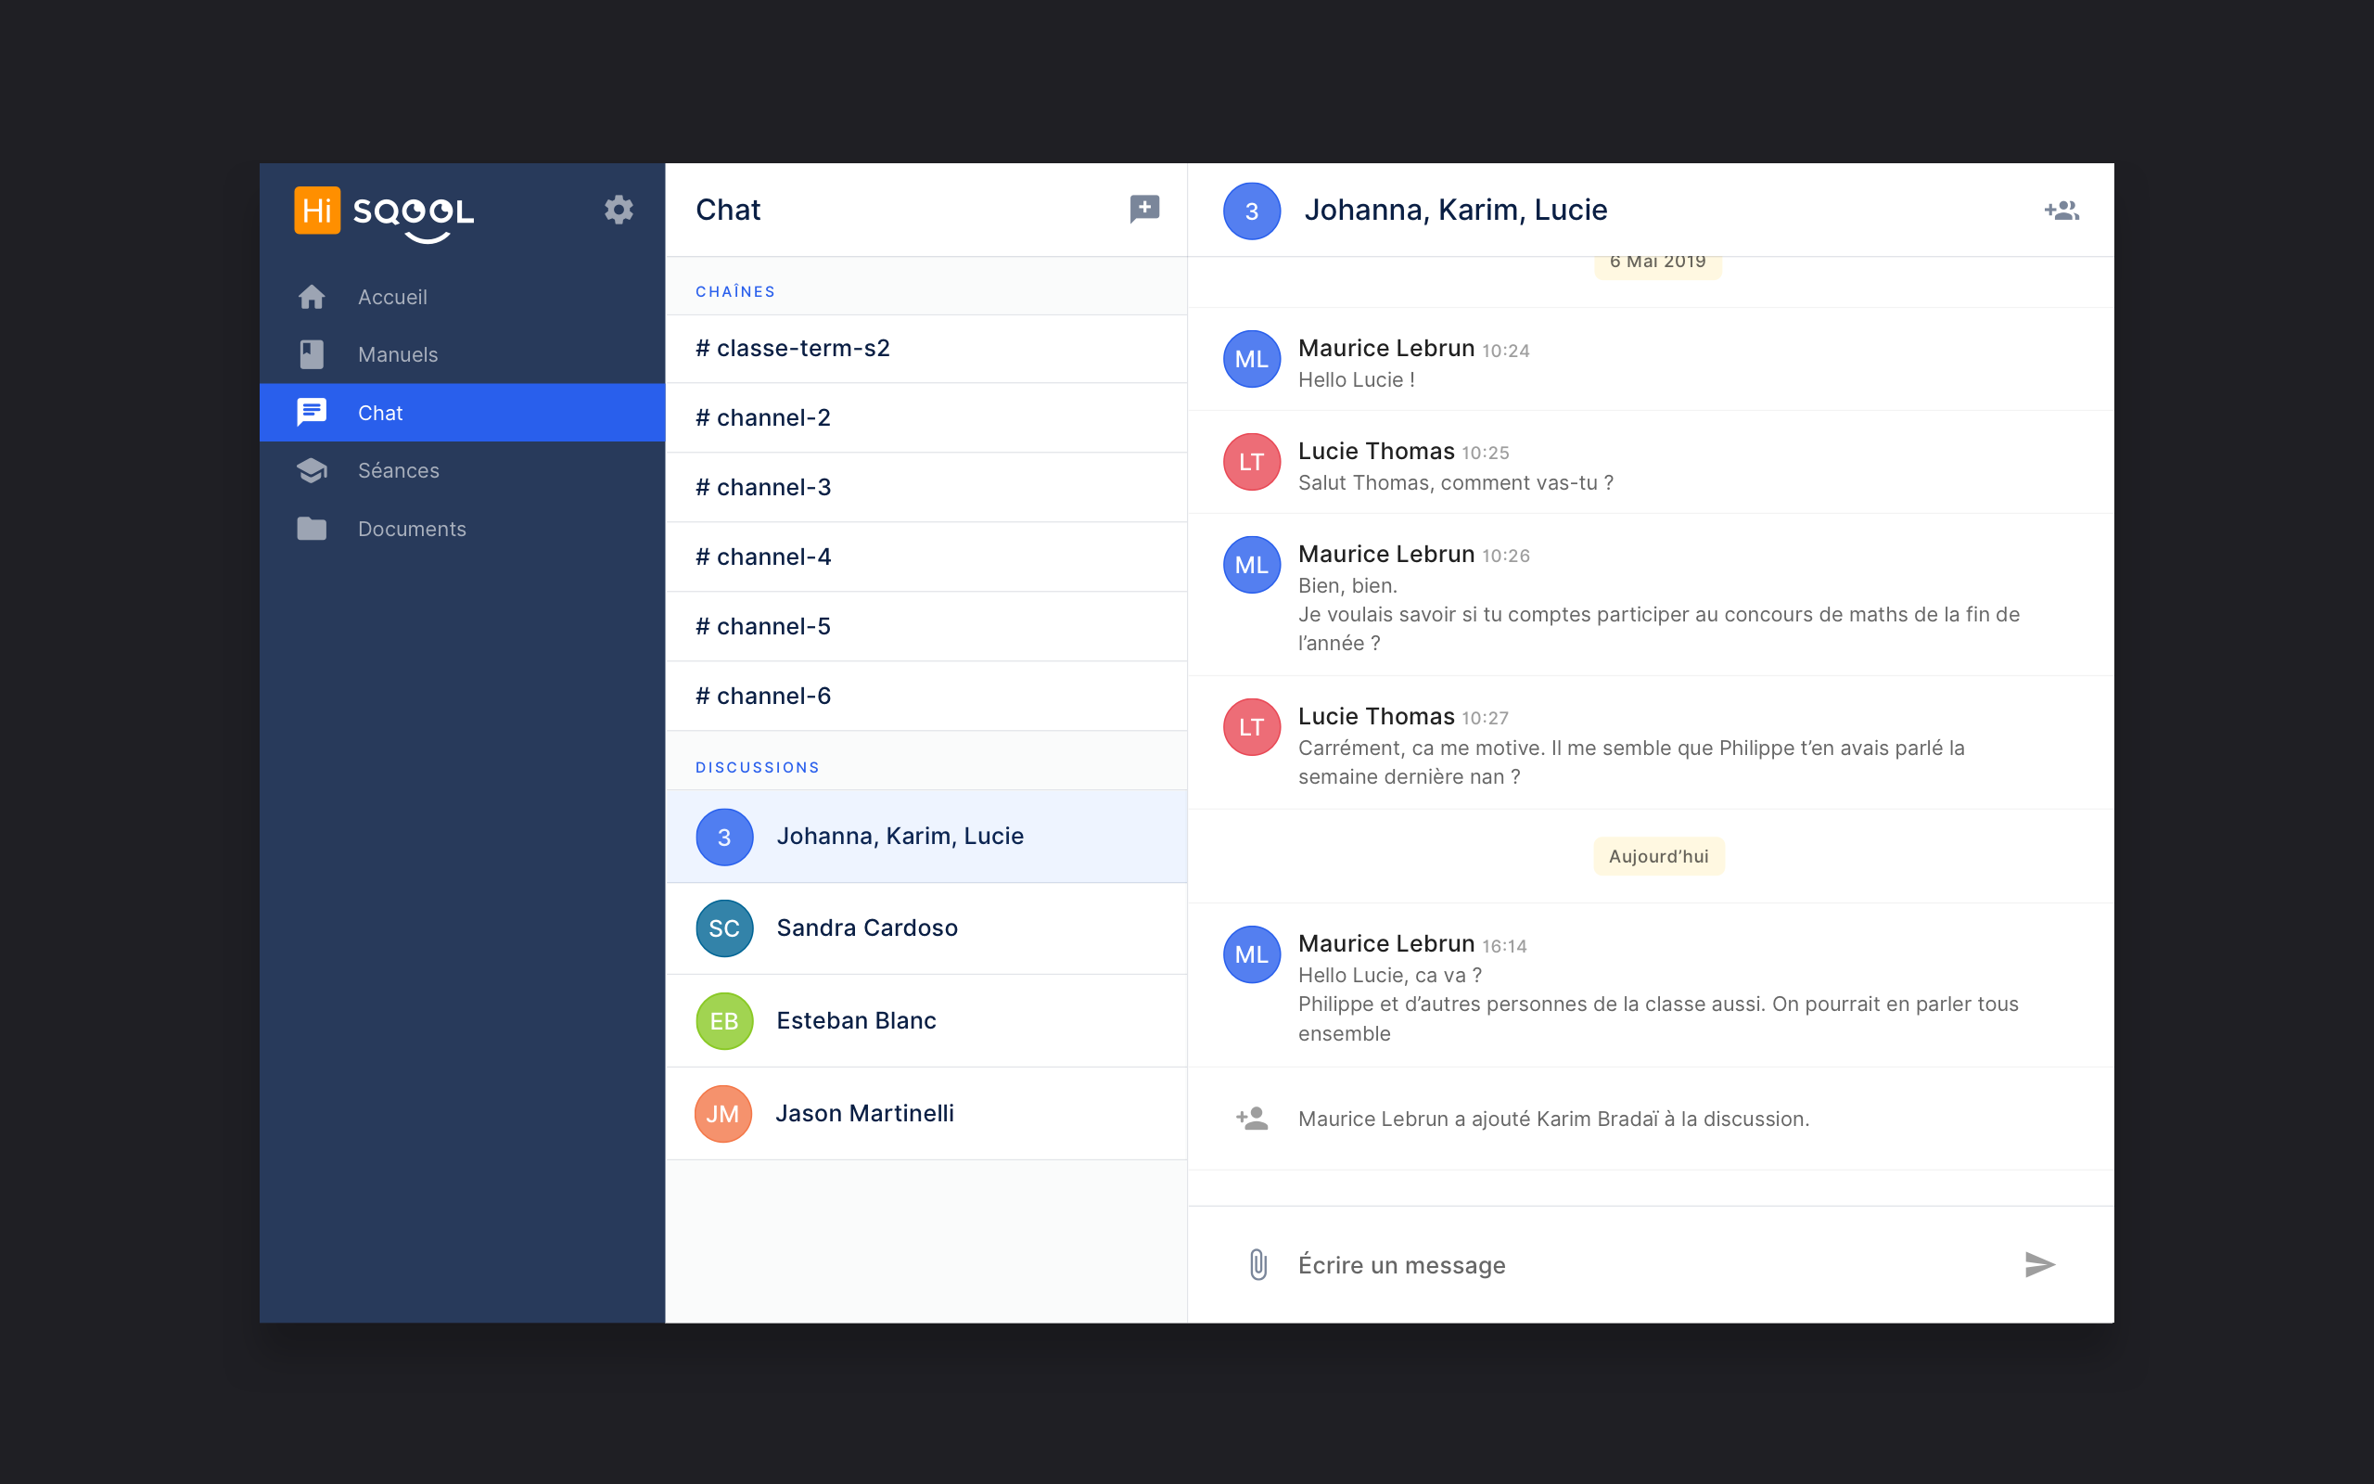
Task: Send message with the arrow icon
Action: tap(2039, 1264)
